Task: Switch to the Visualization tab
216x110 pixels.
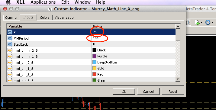Action: tap(65, 18)
